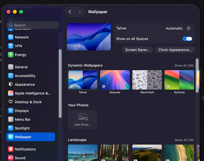Open Menu Bar settings
Image resolution: width=204 pixels, height=161 pixels.
click(31, 119)
